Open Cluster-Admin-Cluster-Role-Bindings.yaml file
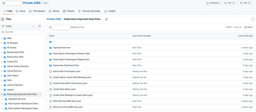 pos(72,77)
